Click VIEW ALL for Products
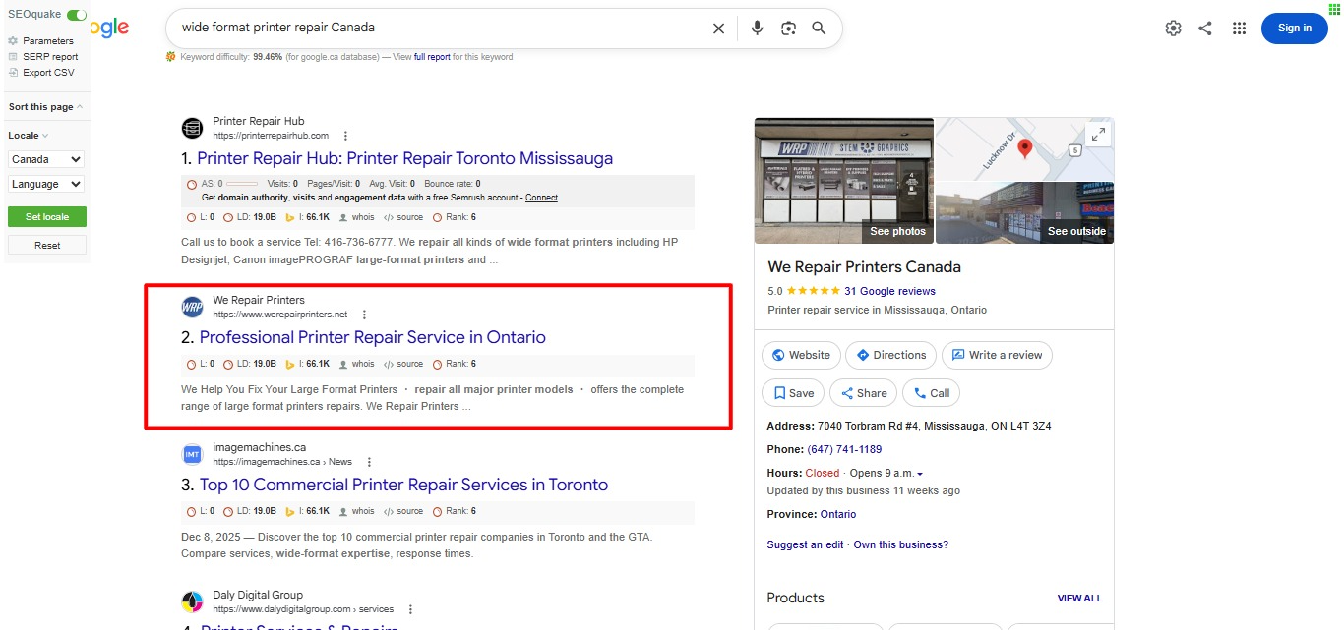Image resolution: width=1344 pixels, height=630 pixels. pyautogui.click(x=1079, y=598)
